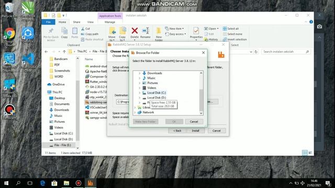Select This PC in Explorer navigation pane
Image resolution: width=335 pixels, height=188 pixels.
[57, 92]
